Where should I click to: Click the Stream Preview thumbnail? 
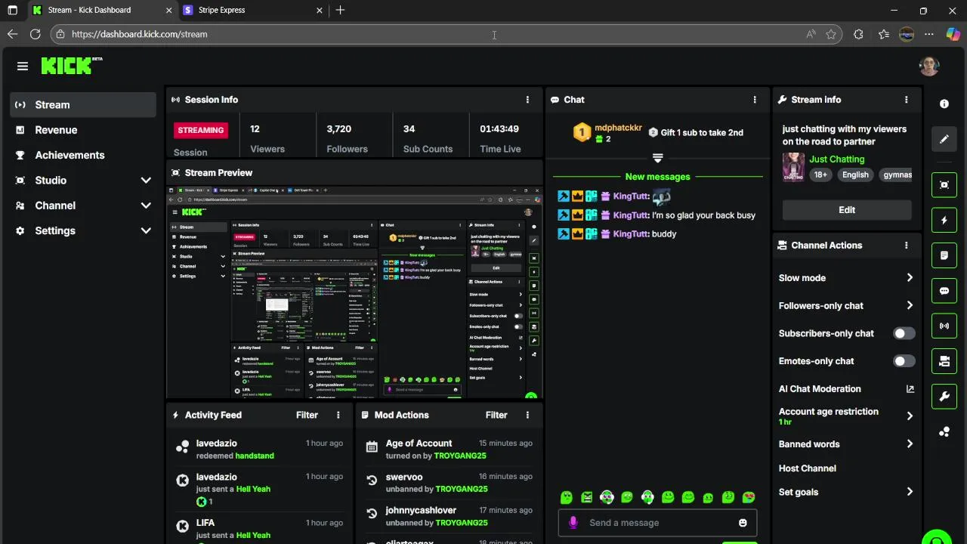click(x=354, y=292)
